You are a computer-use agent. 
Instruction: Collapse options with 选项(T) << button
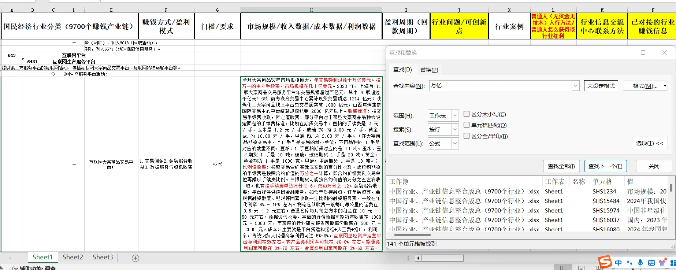[x=649, y=143]
